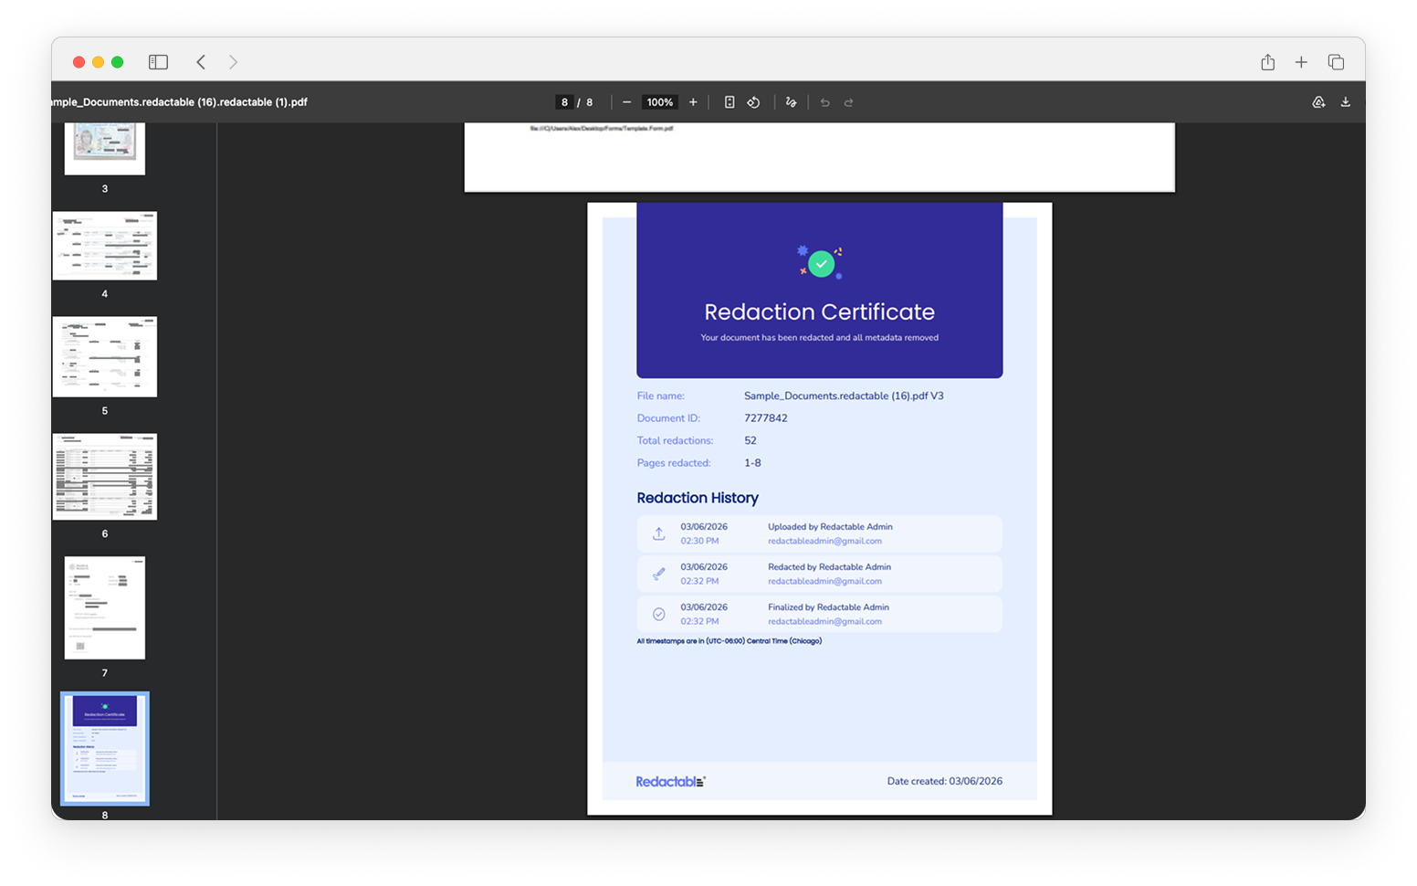The height and width of the screenshot is (886, 1417).
Task: Click the redo arrow in PDF toolbar
Action: coord(848,102)
